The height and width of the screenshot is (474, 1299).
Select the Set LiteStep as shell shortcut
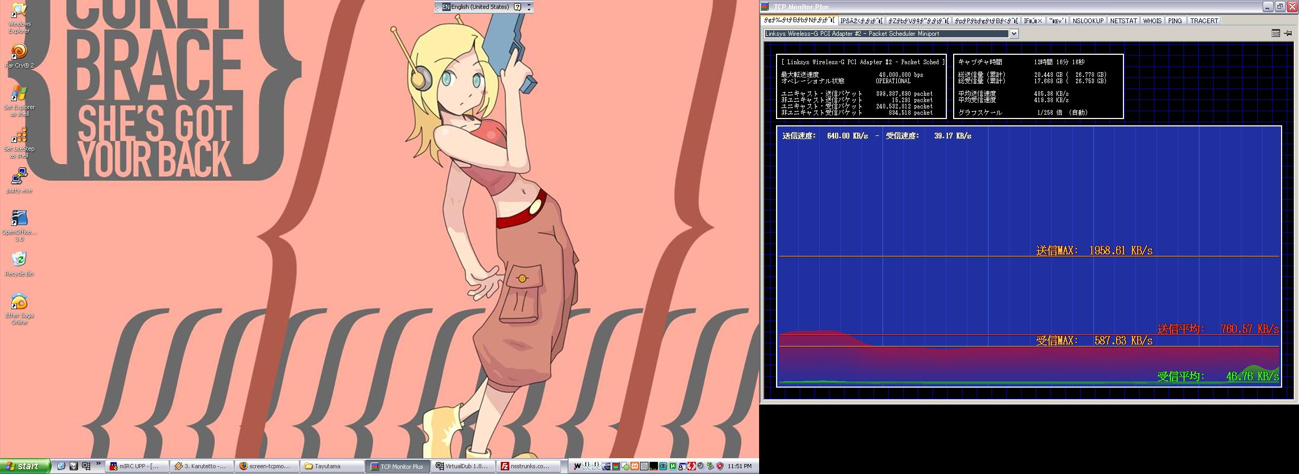click(x=19, y=142)
